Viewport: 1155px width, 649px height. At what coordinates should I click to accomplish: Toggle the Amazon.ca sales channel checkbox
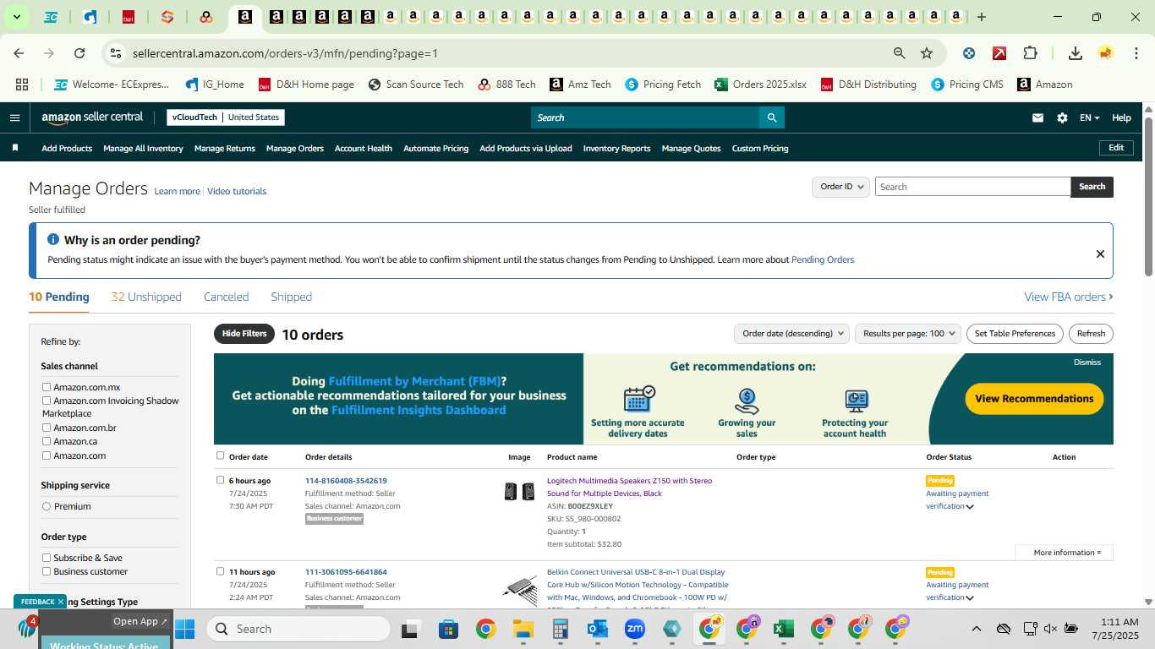[47, 441]
